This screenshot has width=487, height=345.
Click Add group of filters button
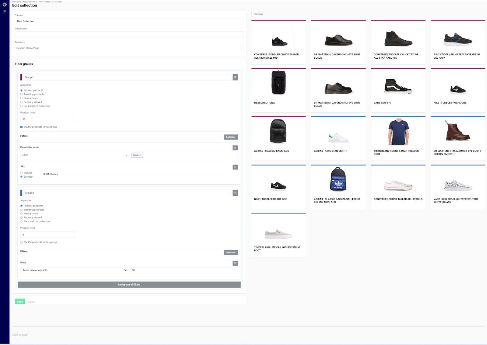click(129, 285)
